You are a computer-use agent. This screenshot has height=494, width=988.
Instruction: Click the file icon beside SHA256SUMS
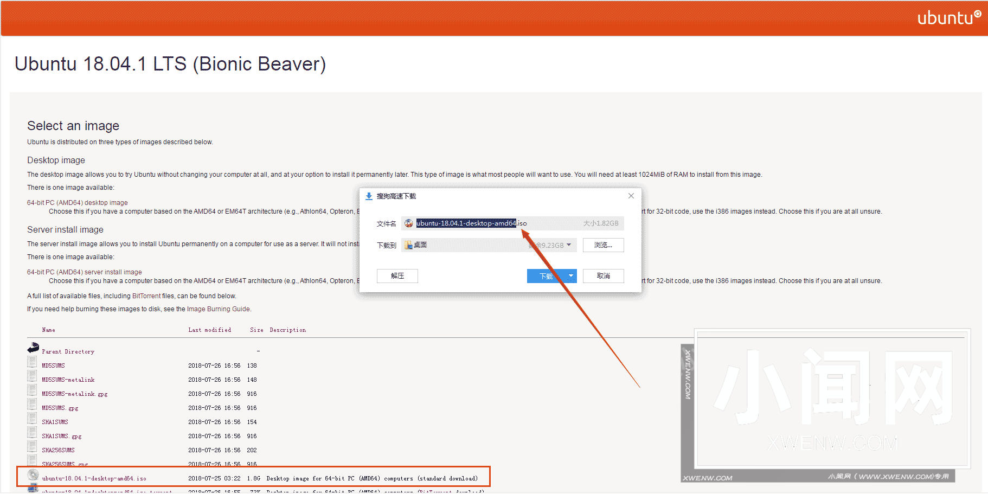point(33,447)
